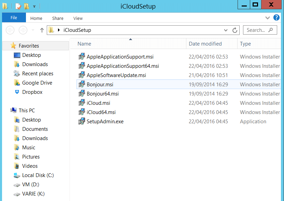Screen dimensions: 284x201
Task: Open the recent locations dropdown arrow
Action: click(33, 30)
